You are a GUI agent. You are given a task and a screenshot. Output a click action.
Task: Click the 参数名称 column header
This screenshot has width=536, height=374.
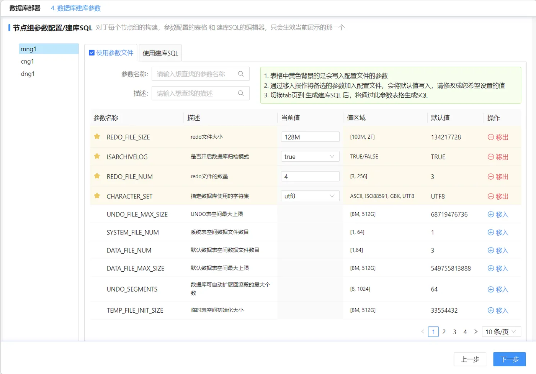106,118
